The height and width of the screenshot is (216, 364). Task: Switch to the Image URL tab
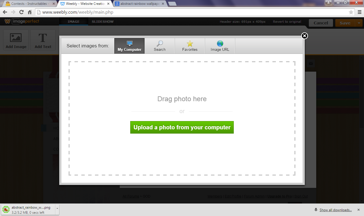pos(220,46)
